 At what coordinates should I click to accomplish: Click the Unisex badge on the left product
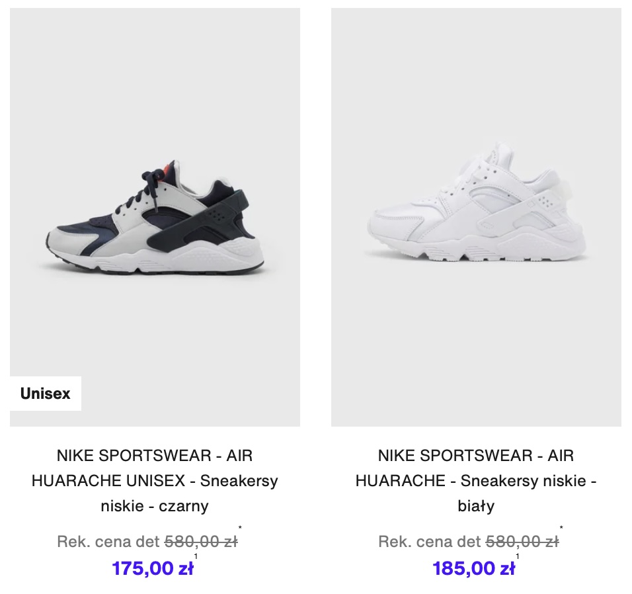coord(46,394)
